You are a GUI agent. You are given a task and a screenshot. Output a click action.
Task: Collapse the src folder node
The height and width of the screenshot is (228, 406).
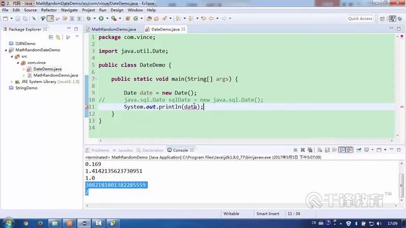tap(12, 56)
